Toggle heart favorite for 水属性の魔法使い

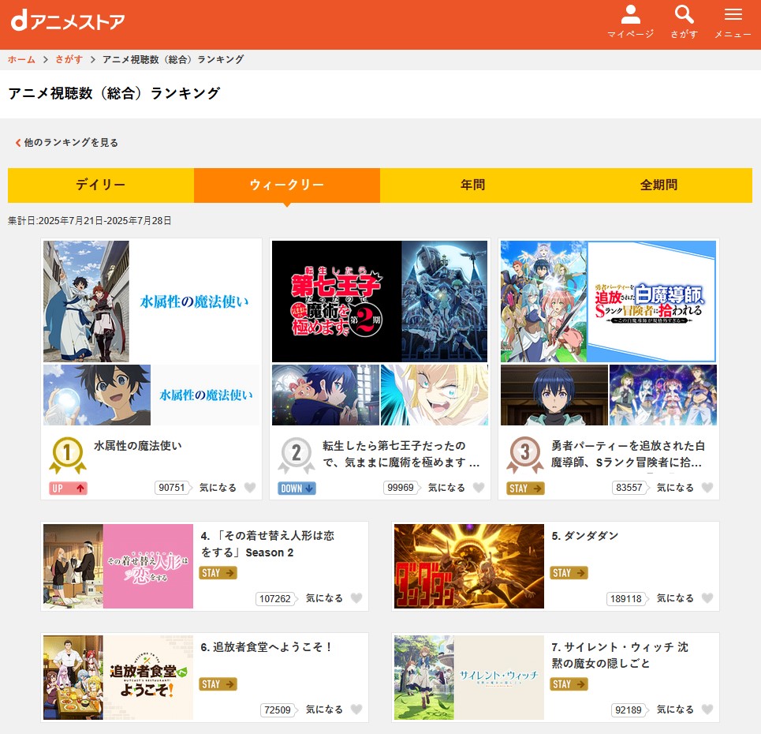pos(250,487)
